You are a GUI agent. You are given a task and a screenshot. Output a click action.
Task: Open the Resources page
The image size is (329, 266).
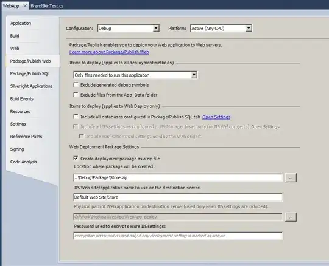[x=20, y=111]
